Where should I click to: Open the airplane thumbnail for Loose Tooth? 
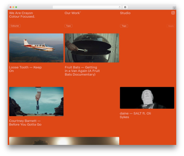36,48
